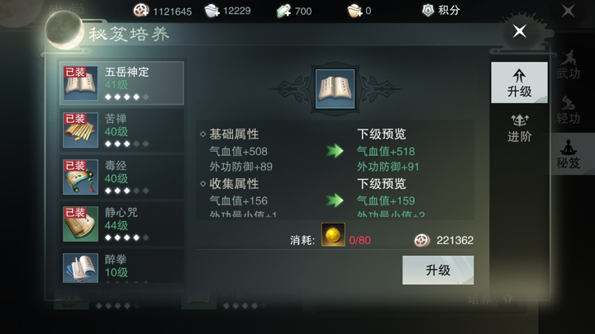Add gold ingots via the 0 currency icon
Image resolution: width=595 pixels, height=334 pixels.
tap(355, 11)
